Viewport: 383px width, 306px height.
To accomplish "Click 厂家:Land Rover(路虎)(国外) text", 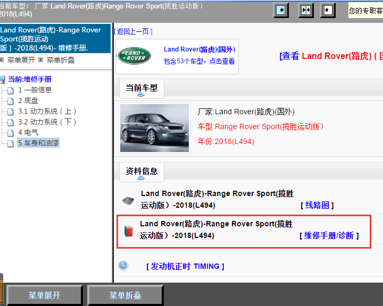I will tap(246, 112).
